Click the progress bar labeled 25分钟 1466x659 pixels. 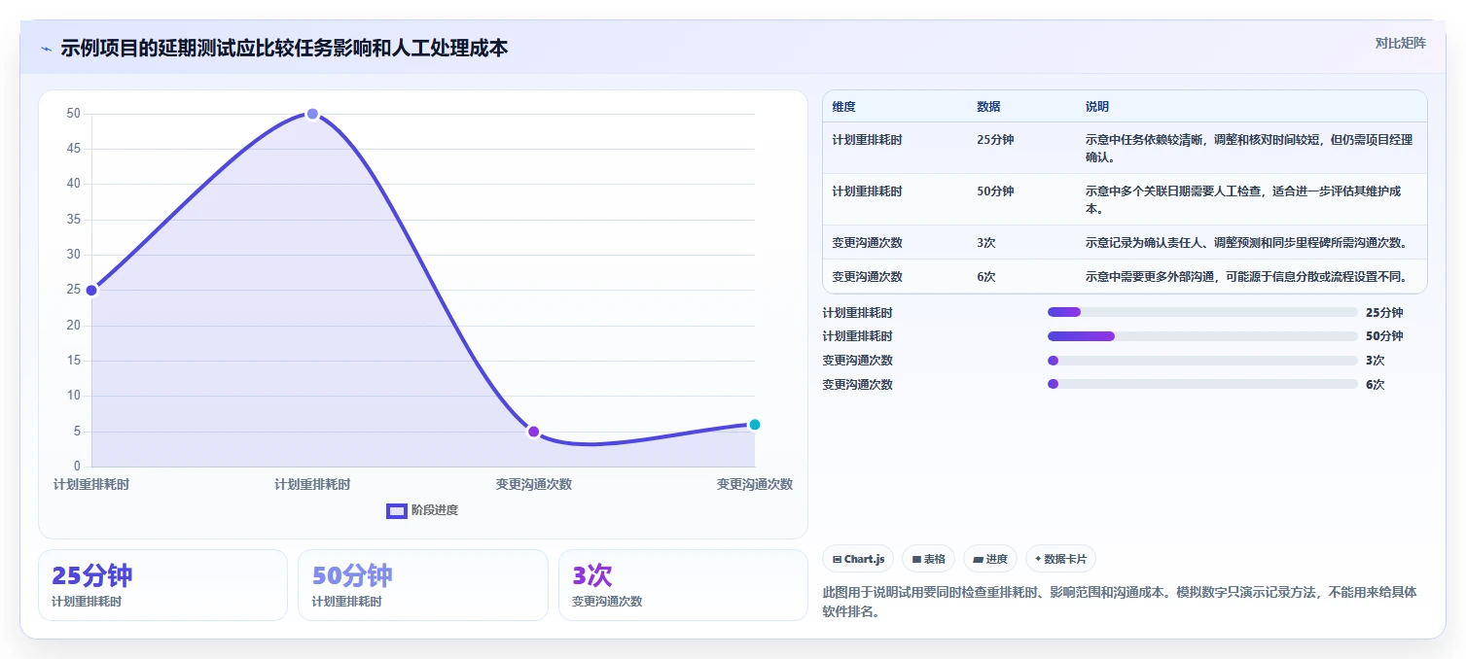pyautogui.click(x=1202, y=312)
